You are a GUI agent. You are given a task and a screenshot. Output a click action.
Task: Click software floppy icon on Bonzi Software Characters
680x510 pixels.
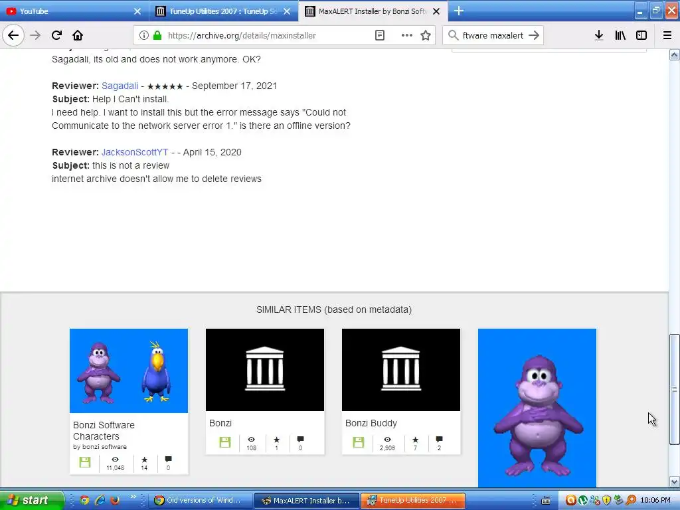click(x=85, y=462)
